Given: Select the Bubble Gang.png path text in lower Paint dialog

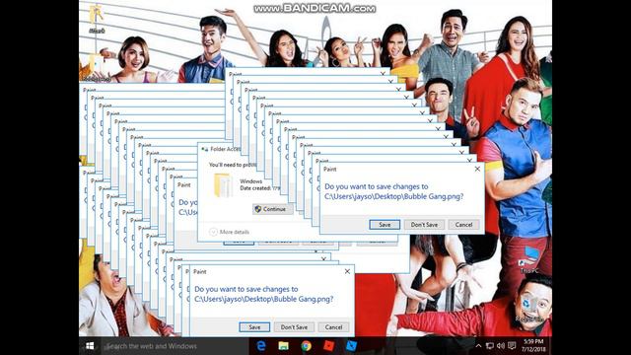Looking at the screenshot, I should [x=263, y=300].
